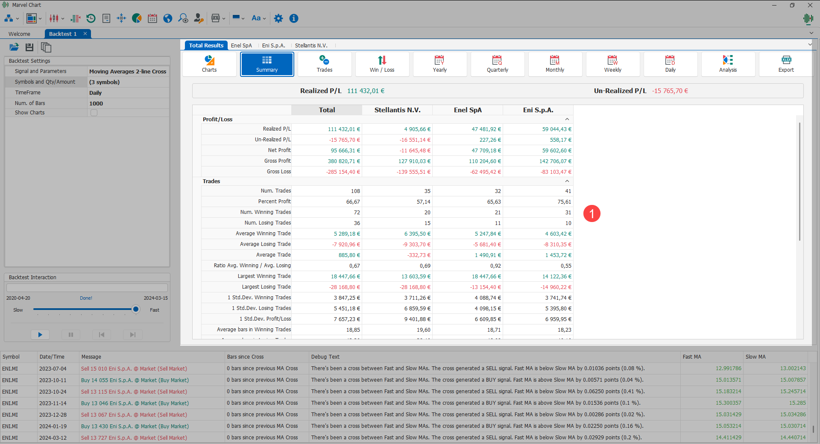Select the Num. of Bars value 1000
This screenshot has width=820, height=444.
pyautogui.click(x=128, y=103)
